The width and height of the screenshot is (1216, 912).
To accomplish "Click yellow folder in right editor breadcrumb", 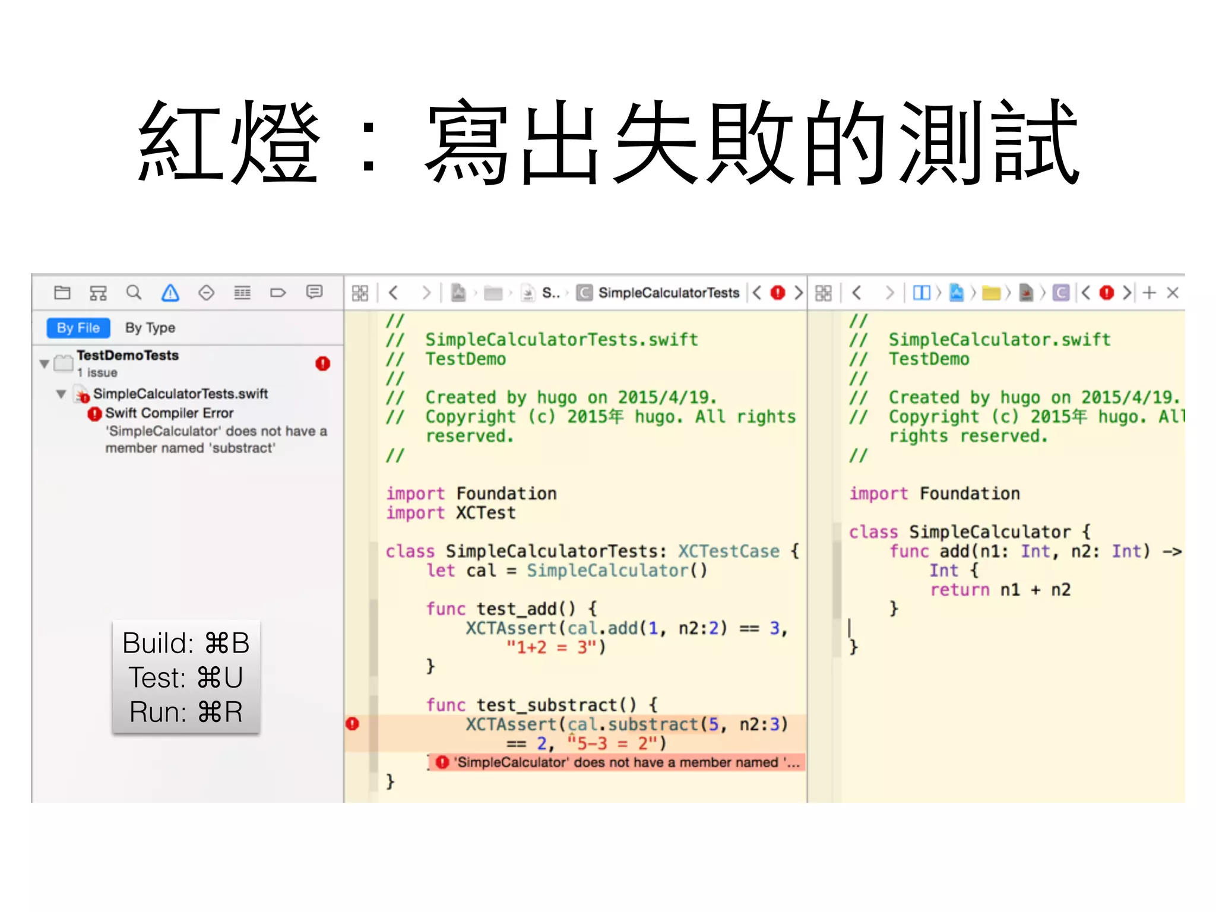I will (x=991, y=293).
